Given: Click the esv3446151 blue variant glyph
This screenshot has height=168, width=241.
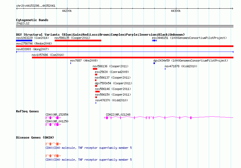Looking at the screenshot, I should pyautogui.click(x=154, y=41).
